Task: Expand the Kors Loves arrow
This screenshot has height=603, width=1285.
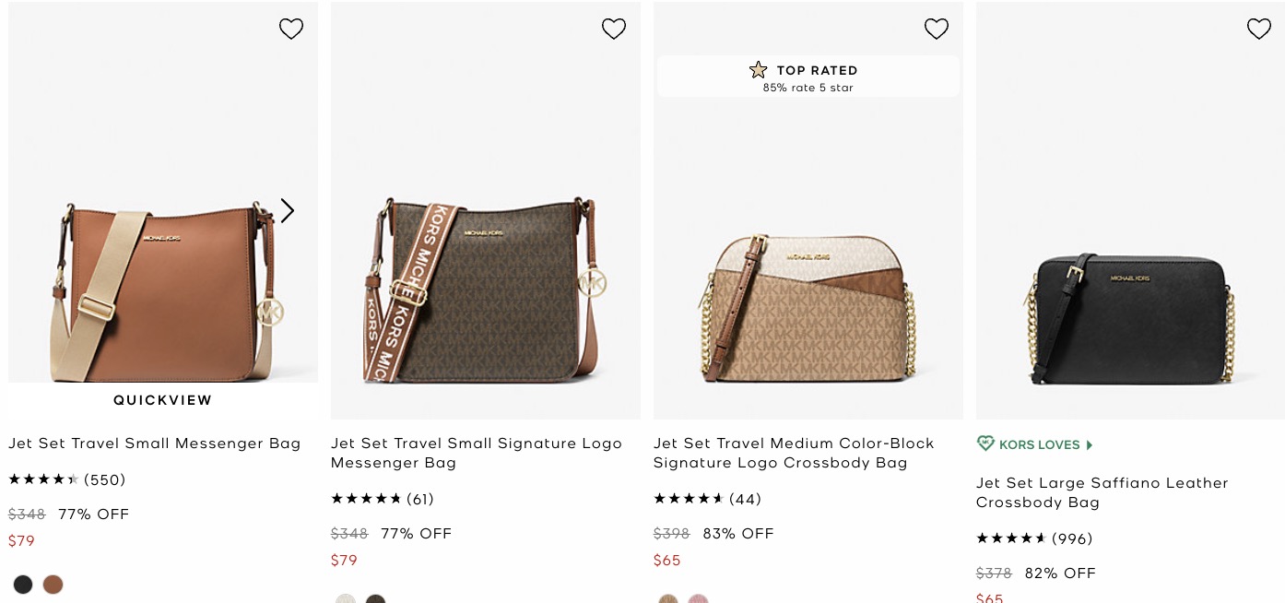Action: 1089,445
